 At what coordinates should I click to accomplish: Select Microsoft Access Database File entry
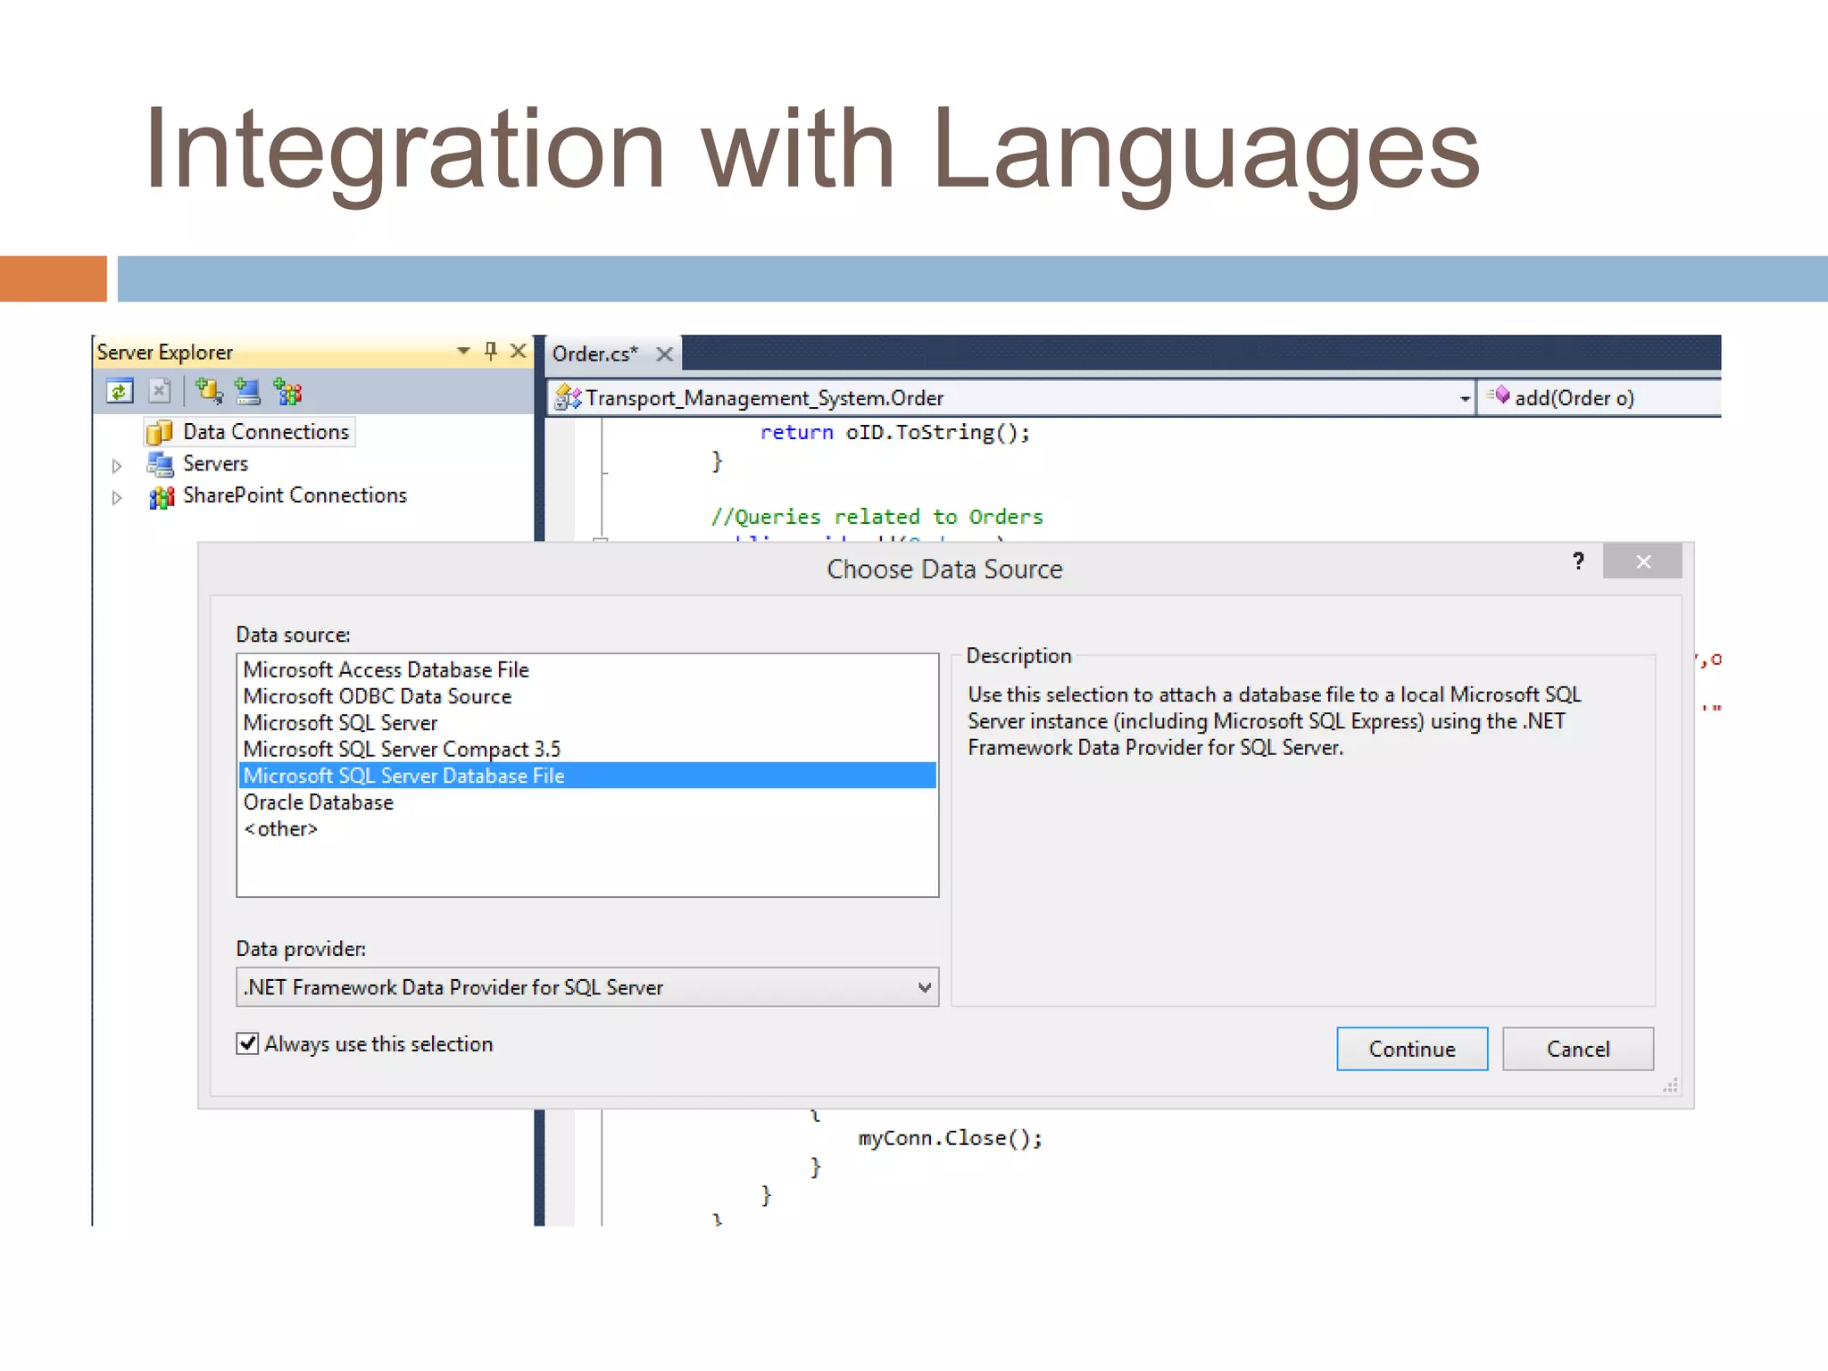click(386, 669)
